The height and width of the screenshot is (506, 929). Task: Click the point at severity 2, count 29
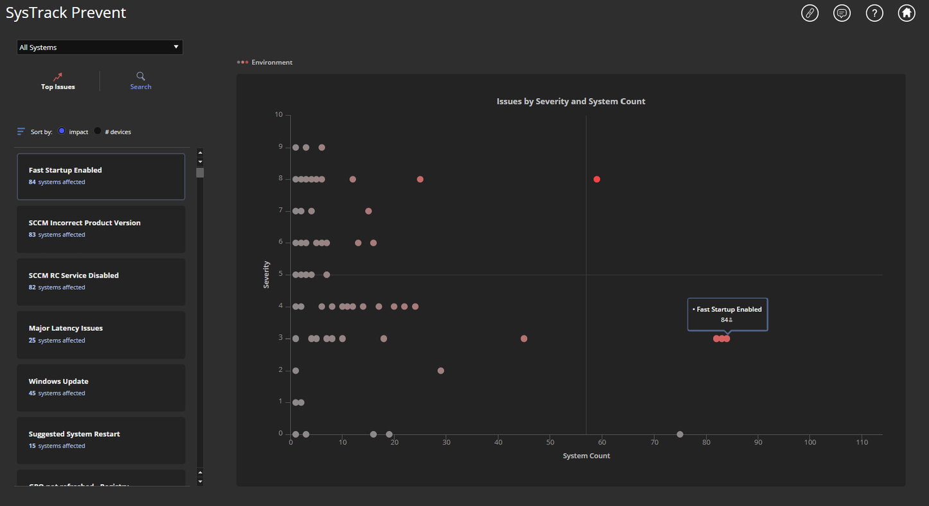tap(440, 371)
